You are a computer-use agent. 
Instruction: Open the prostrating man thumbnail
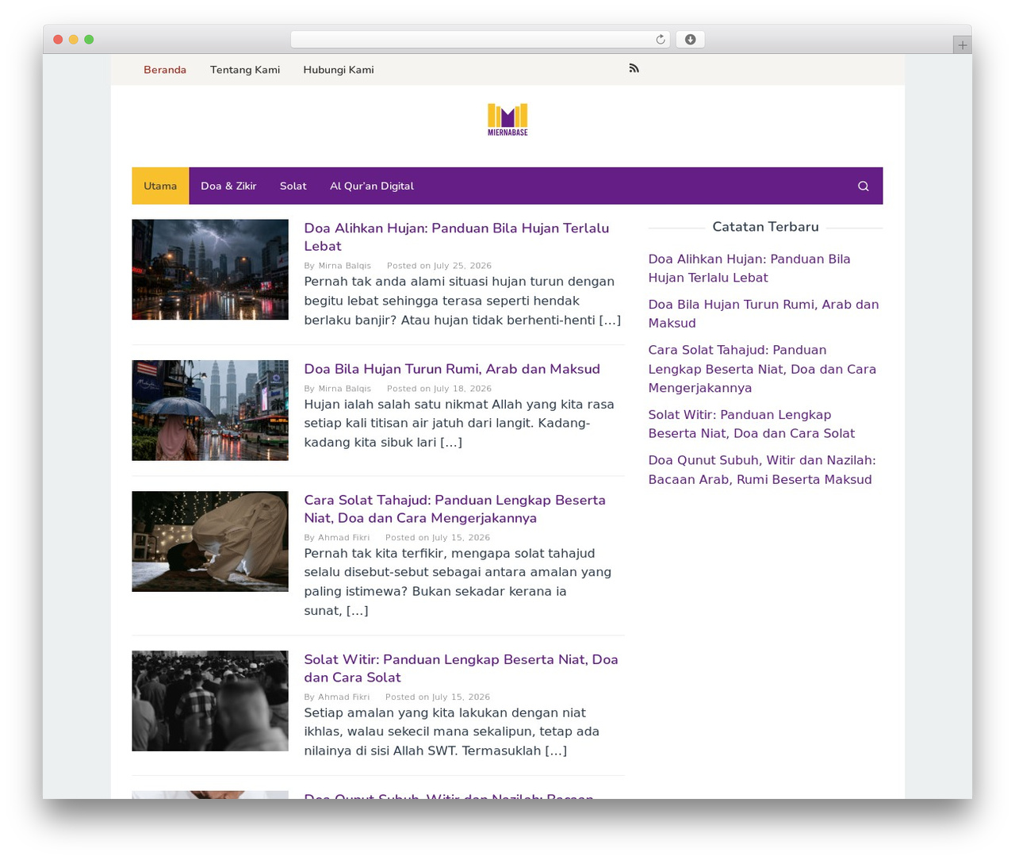click(210, 541)
